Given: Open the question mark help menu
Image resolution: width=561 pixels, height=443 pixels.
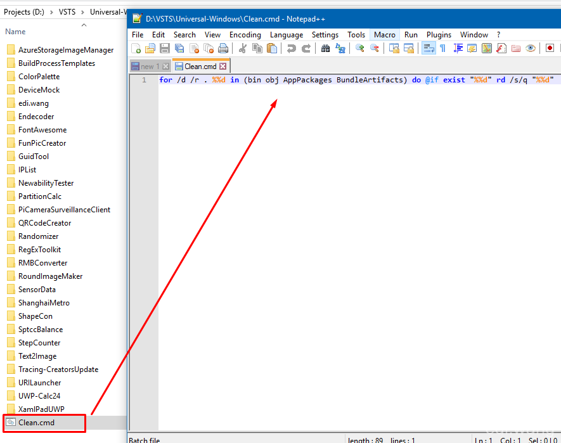Looking at the screenshot, I should coord(498,35).
